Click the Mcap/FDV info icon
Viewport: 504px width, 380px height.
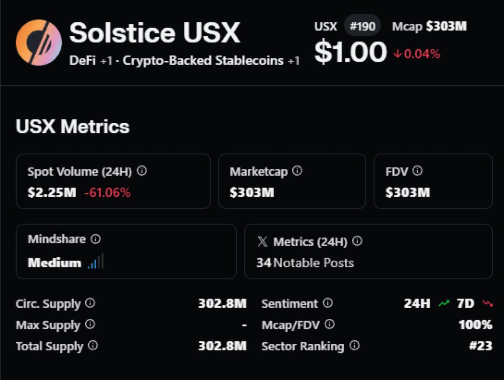330,324
